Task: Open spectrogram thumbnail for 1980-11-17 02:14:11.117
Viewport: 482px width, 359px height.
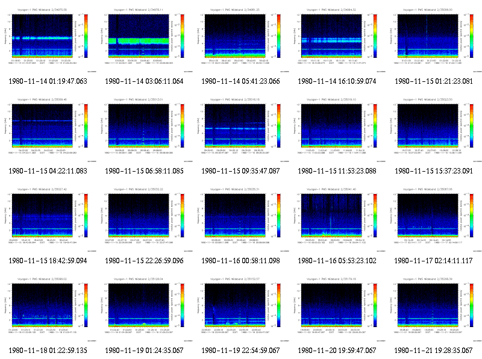Action: tap(434, 219)
